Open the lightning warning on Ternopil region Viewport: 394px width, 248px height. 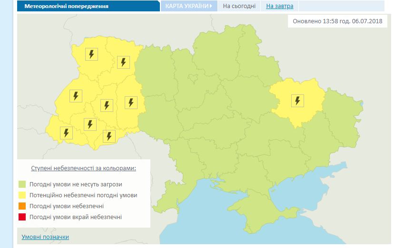tap(107, 105)
